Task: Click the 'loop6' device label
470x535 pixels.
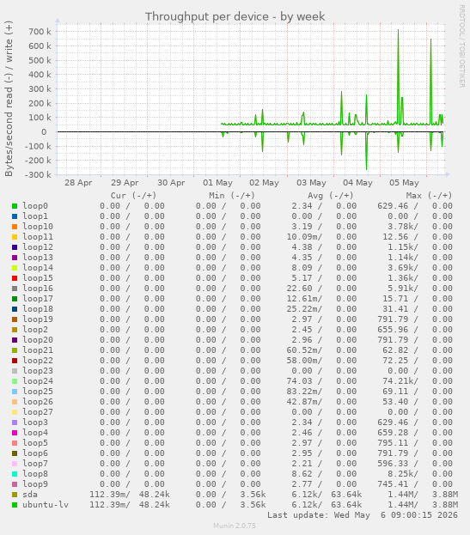Action: [x=35, y=453]
